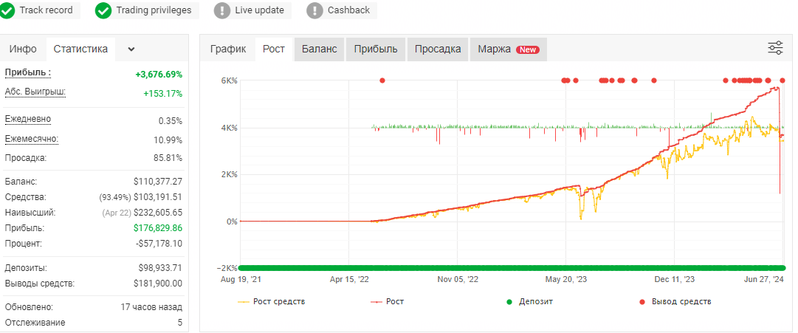Click the 0.35% daily value
Screen dimensions: 798x333
171,120
